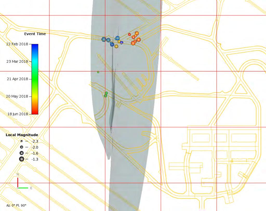
Task: Click the "21 Apr 2018" date label
Action: (x=17, y=79)
